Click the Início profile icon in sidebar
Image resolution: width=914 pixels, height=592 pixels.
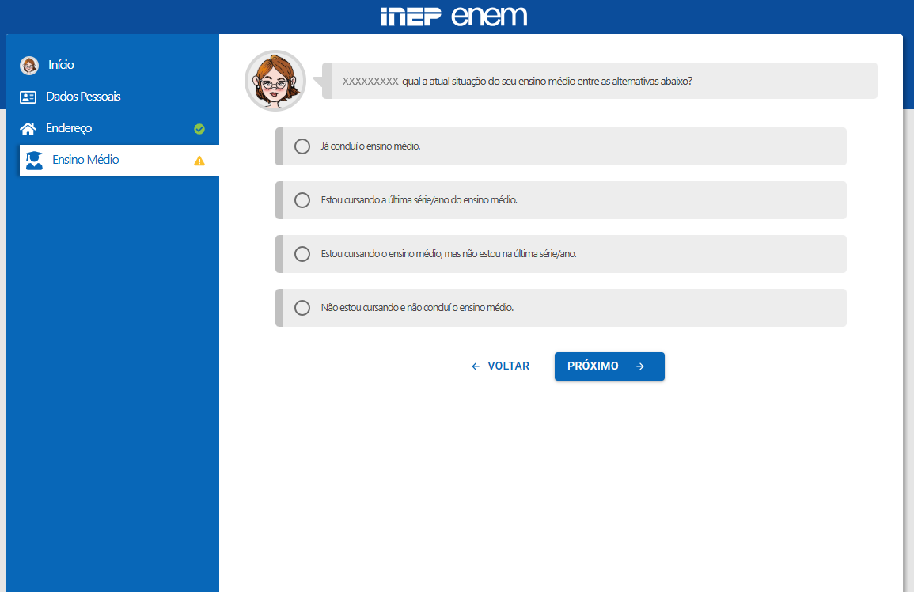pyautogui.click(x=29, y=65)
